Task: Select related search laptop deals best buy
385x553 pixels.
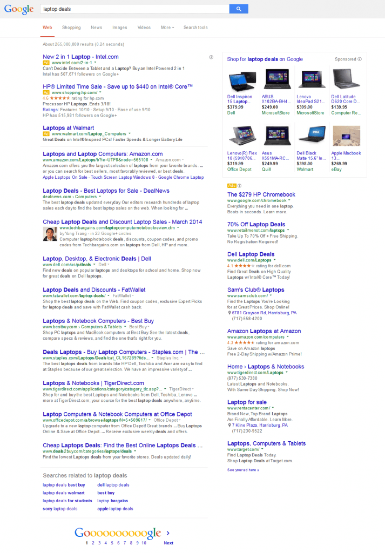Action: point(64,485)
